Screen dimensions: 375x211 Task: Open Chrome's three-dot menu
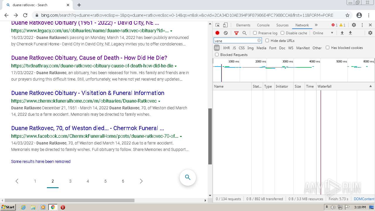point(369,15)
